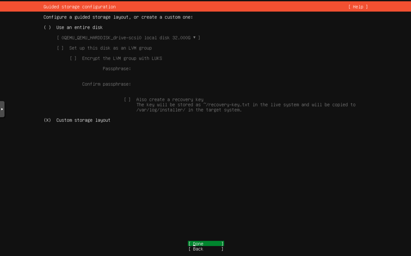Select Done to confirm storage layout
Image resolution: width=411 pixels, height=256 pixels.
[x=205, y=243]
